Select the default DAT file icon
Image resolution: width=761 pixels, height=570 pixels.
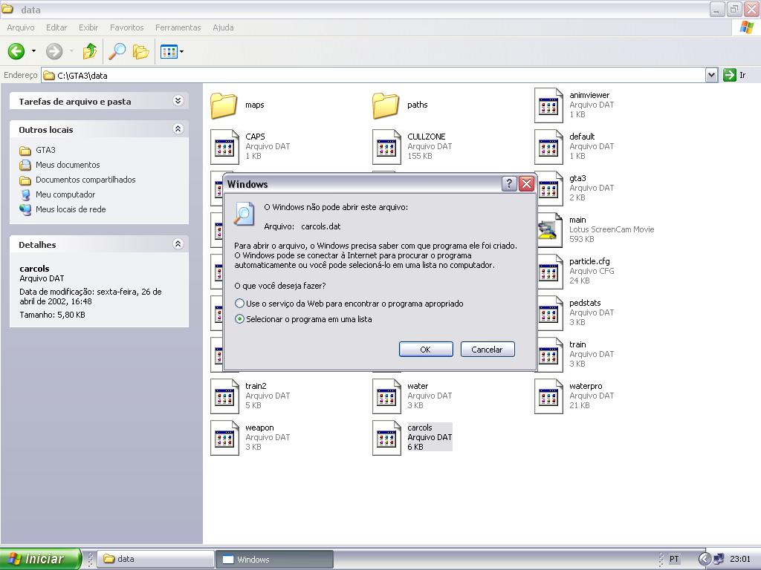(x=548, y=147)
